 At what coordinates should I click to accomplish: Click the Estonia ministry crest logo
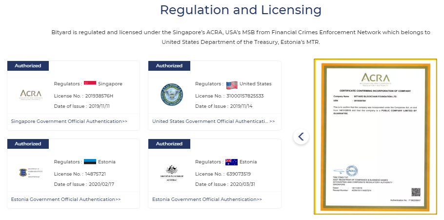click(x=31, y=173)
